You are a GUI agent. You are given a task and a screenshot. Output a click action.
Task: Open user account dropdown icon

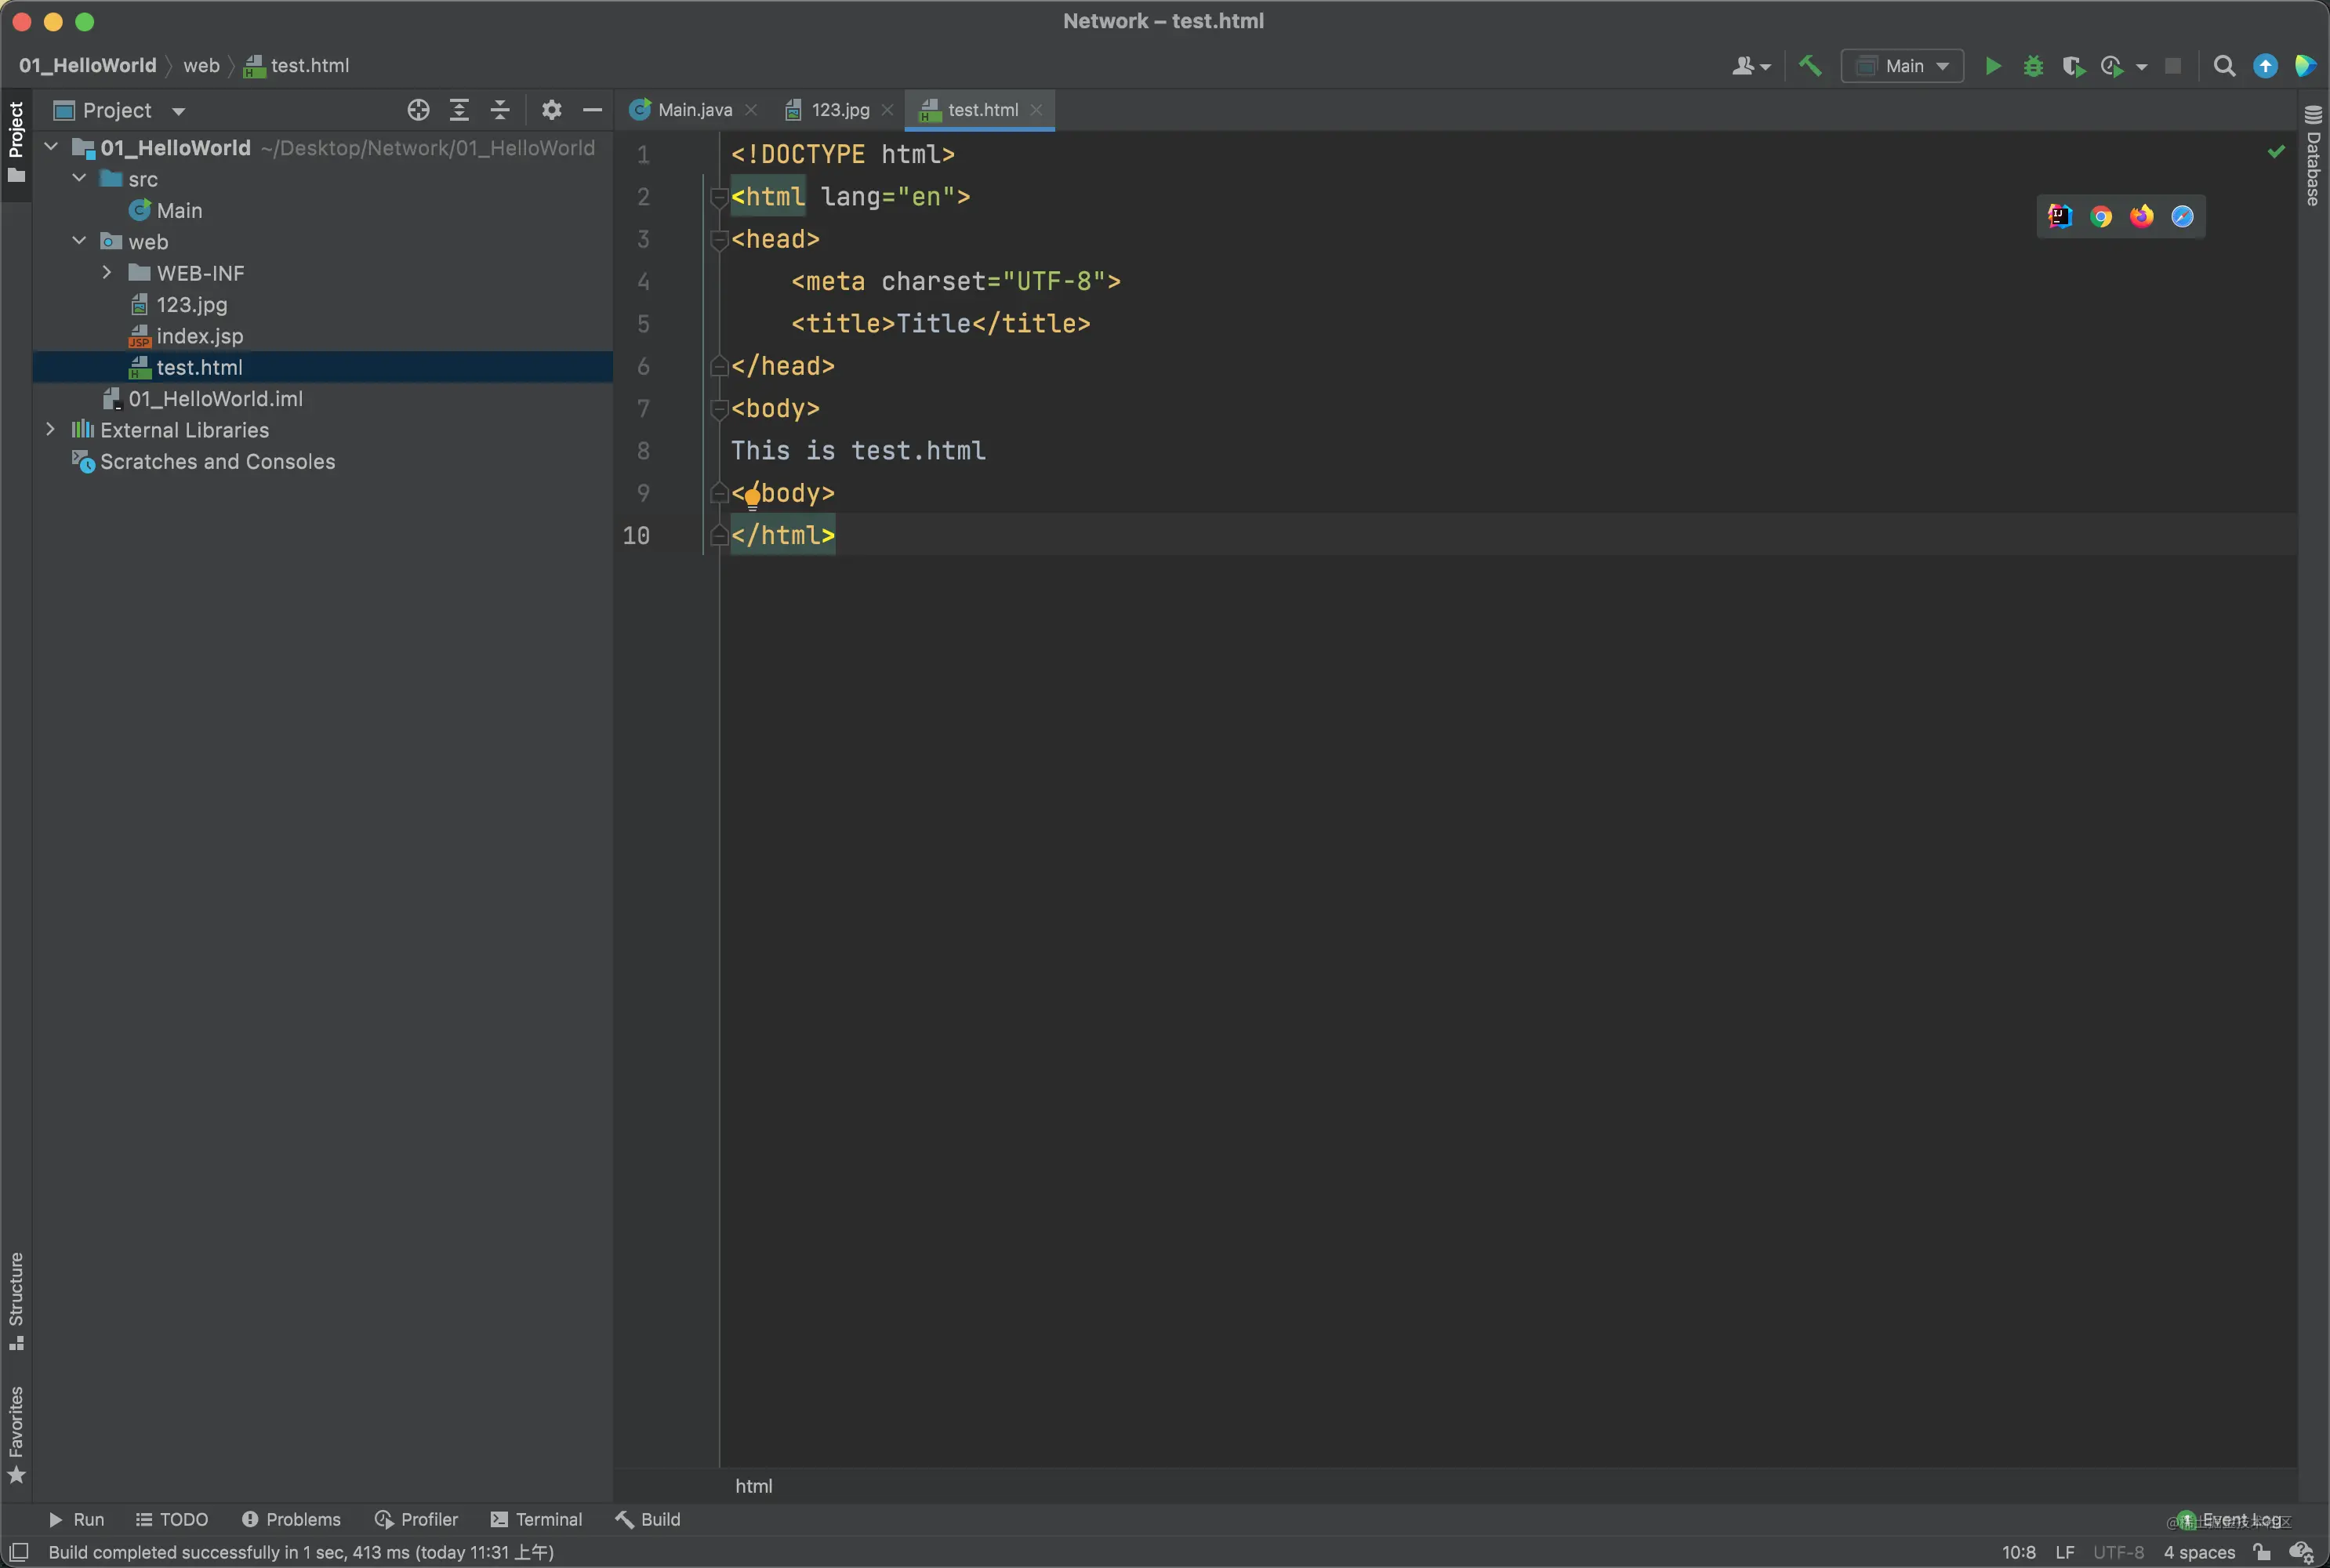pos(1751,66)
